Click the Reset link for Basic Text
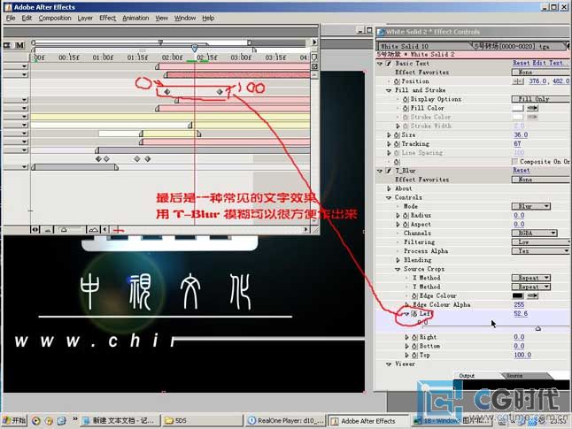 tap(521, 63)
